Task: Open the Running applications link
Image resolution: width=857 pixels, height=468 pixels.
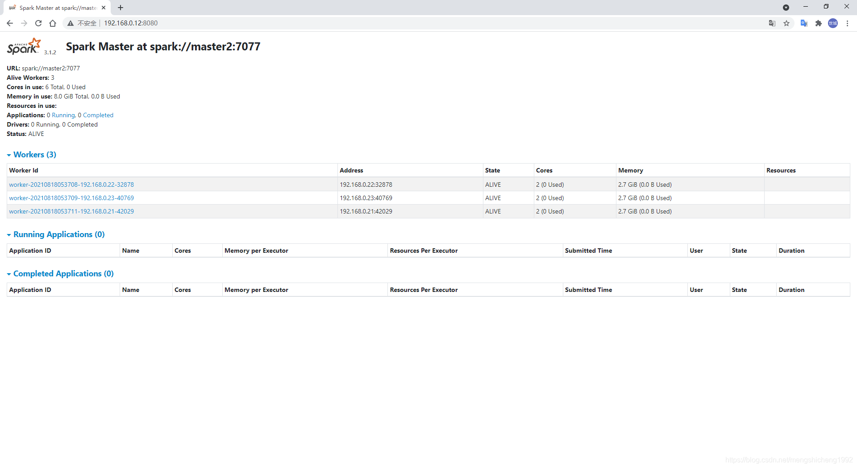Action: 63,115
